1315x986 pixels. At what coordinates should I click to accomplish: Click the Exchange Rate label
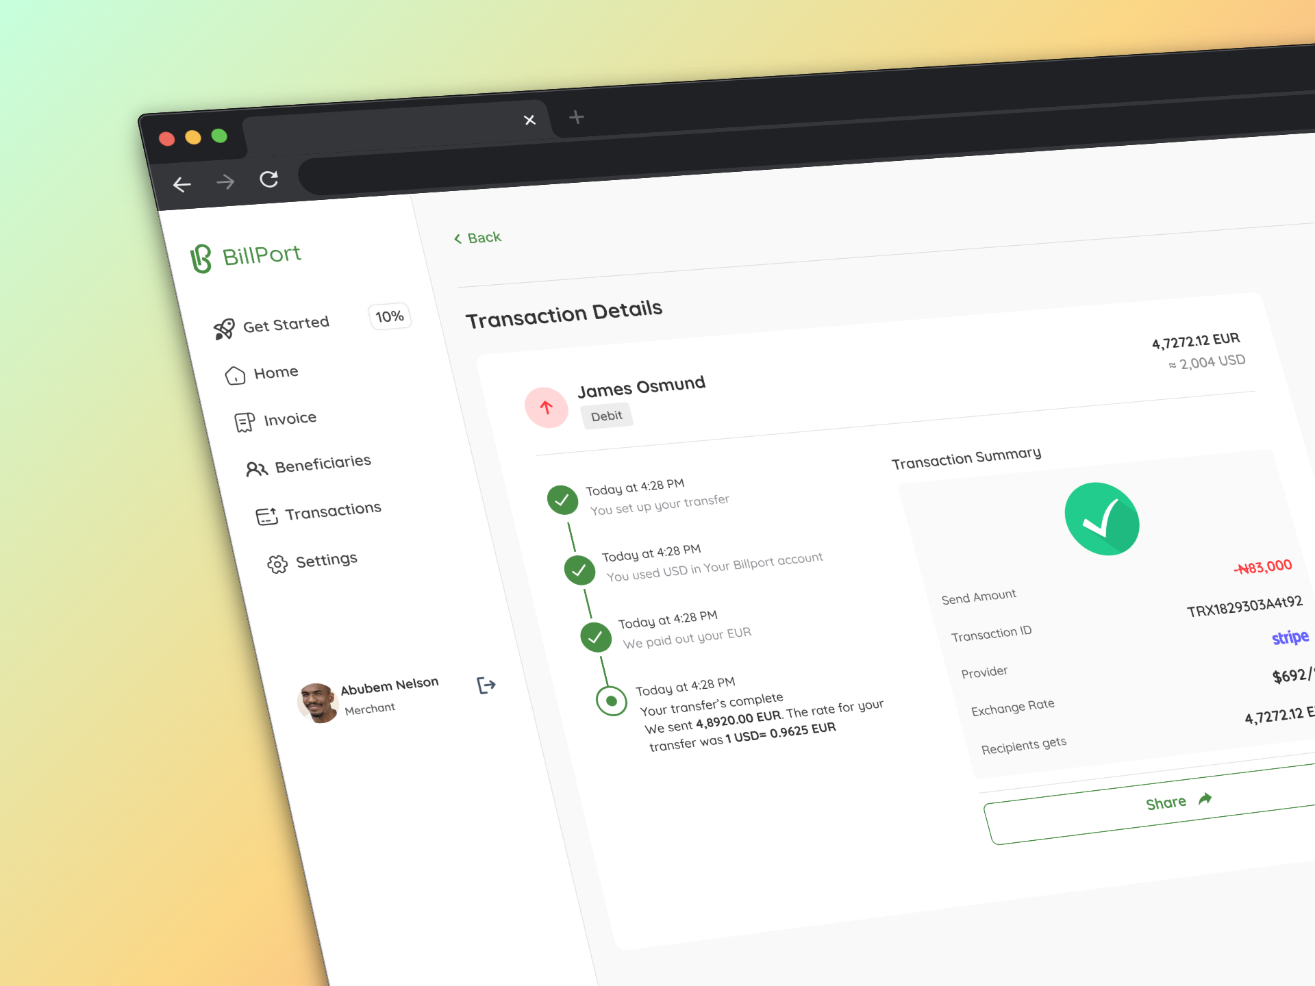pyautogui.click(x=1013, y=707)
